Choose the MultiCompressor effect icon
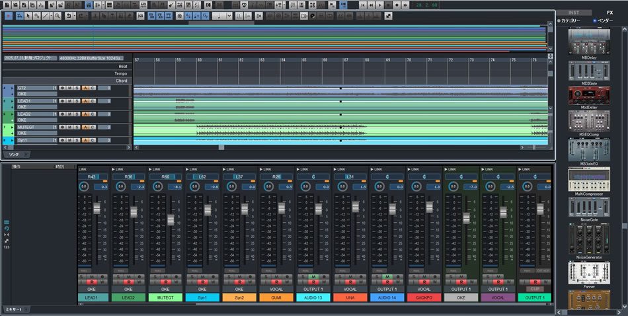The image size is (628, 316). [x=589, y=178]
